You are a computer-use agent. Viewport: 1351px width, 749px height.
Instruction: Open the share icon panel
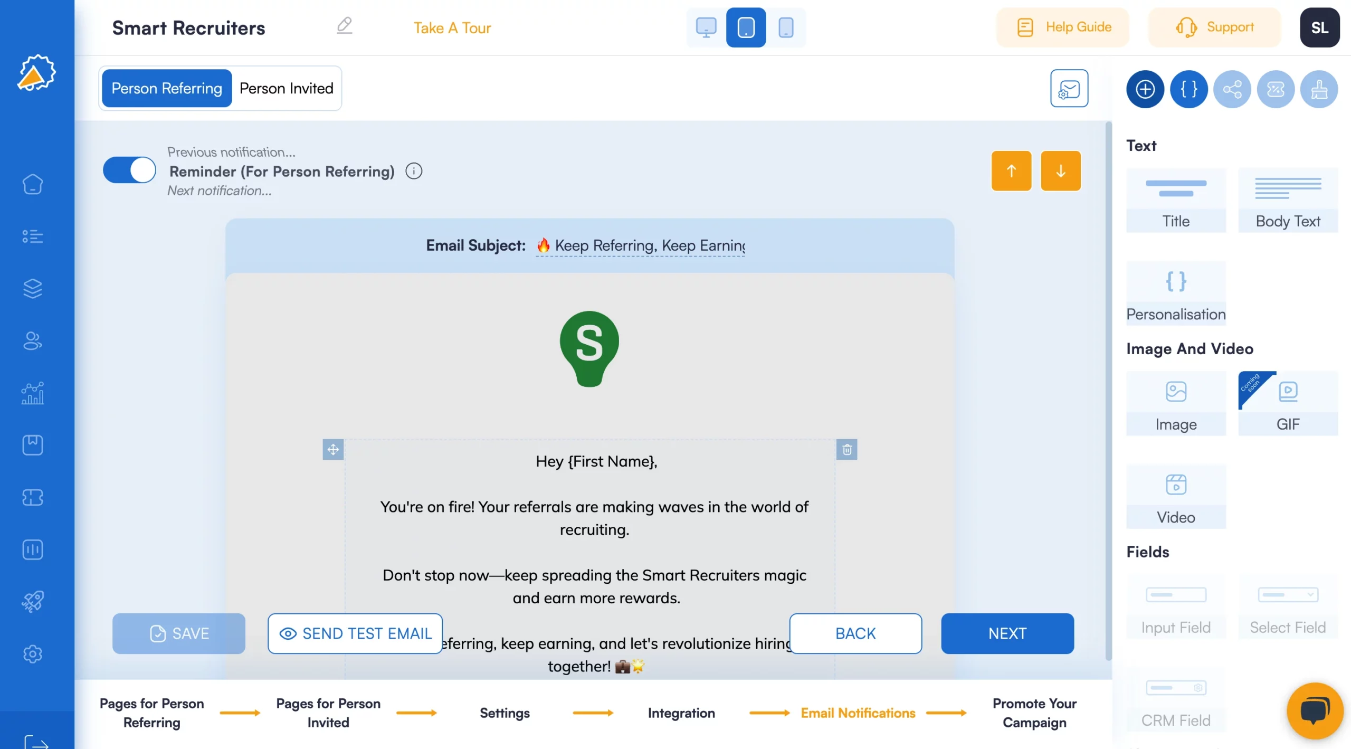(x=1232, y=89)
